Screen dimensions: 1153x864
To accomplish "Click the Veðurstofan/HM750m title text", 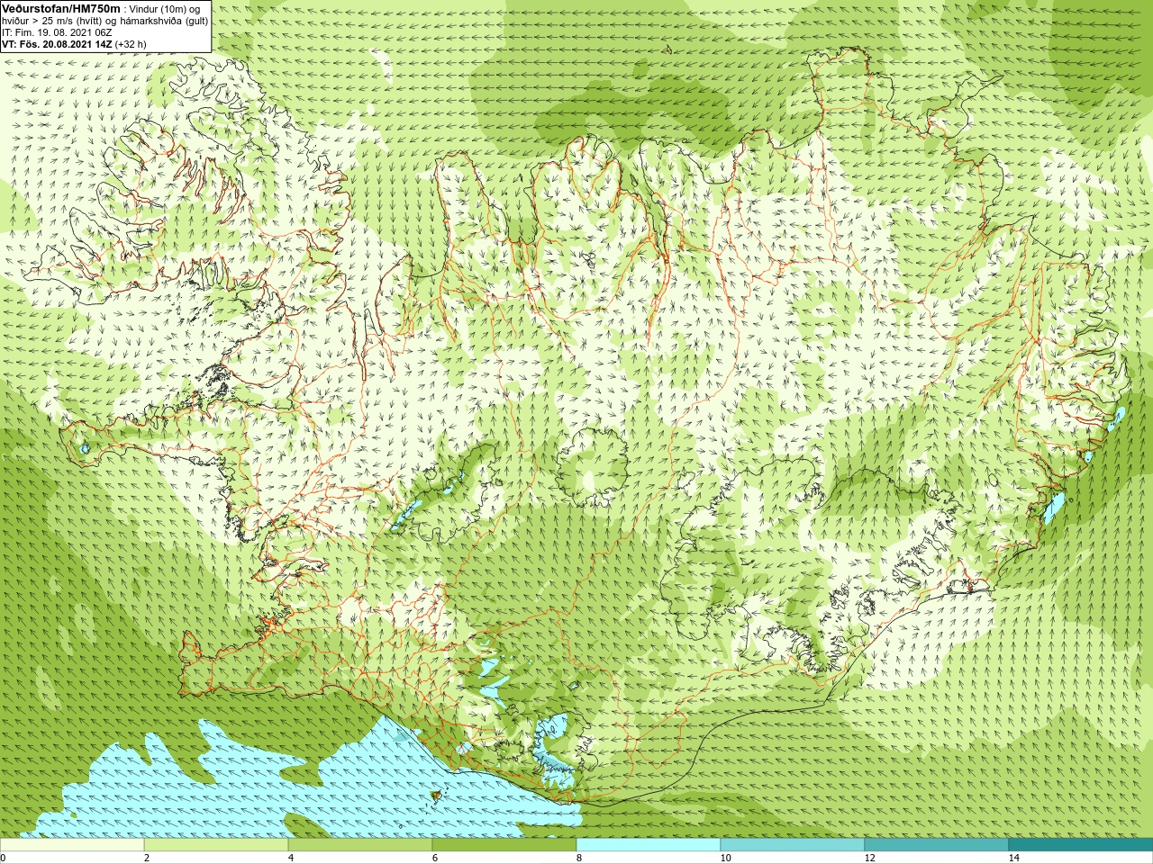I will coord(61,8).
